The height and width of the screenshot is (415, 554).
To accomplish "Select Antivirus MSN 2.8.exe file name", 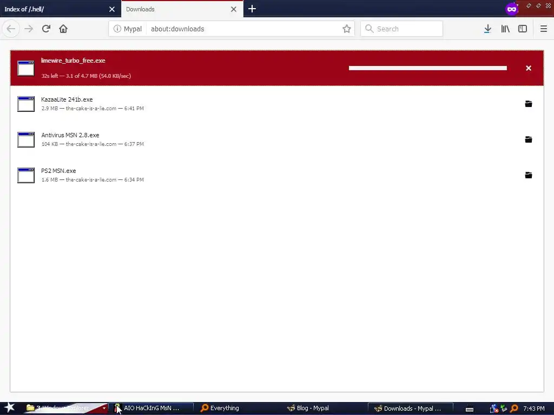I will (70, 135).
